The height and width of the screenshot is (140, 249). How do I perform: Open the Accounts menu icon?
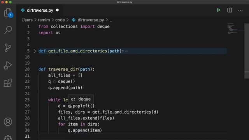pos(8,122)
